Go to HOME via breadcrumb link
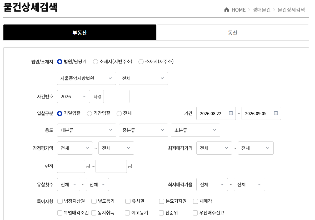The height and width of the screenshot is (220, 315). (x=238, y=10)
